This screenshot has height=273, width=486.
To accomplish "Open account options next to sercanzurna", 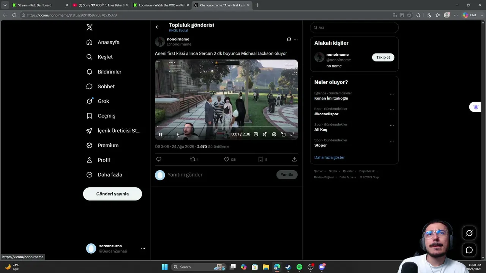I will tap(143, 249).
